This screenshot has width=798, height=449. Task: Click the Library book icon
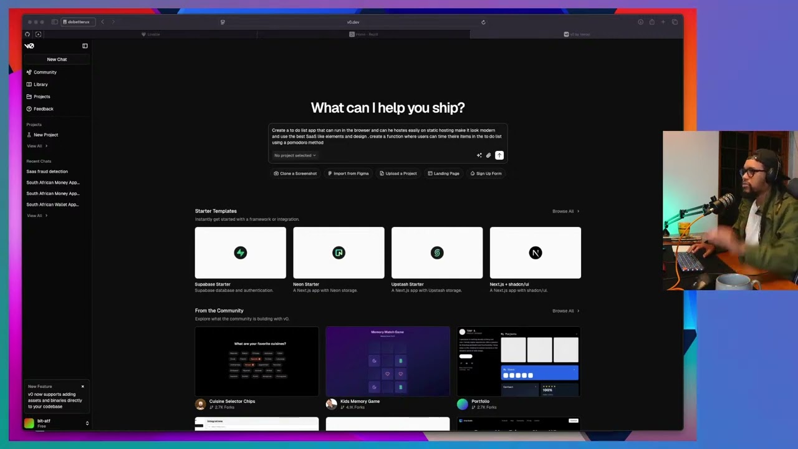tap(29, 84)
